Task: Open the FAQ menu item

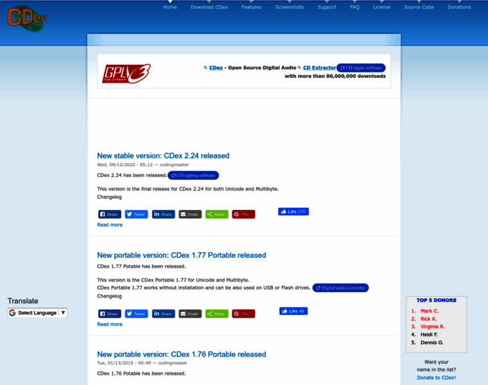Action: (x=354, y=7)
